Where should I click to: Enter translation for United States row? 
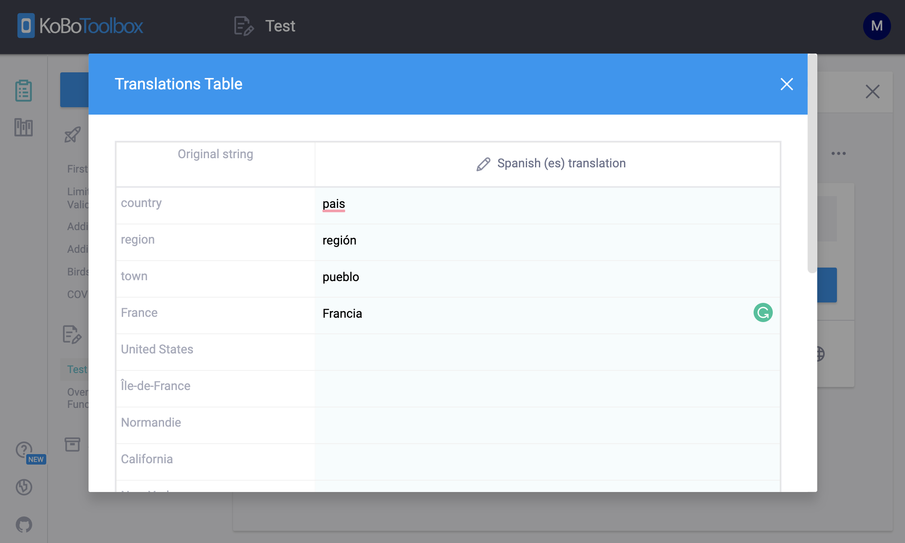[x=547, y=351]
